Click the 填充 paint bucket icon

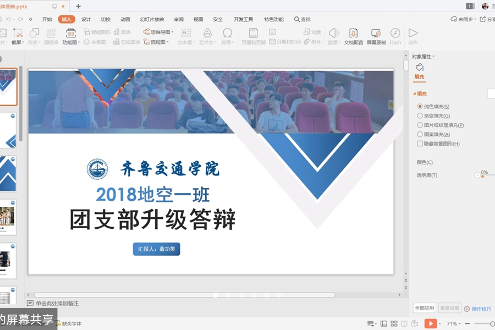coord(420,67)
